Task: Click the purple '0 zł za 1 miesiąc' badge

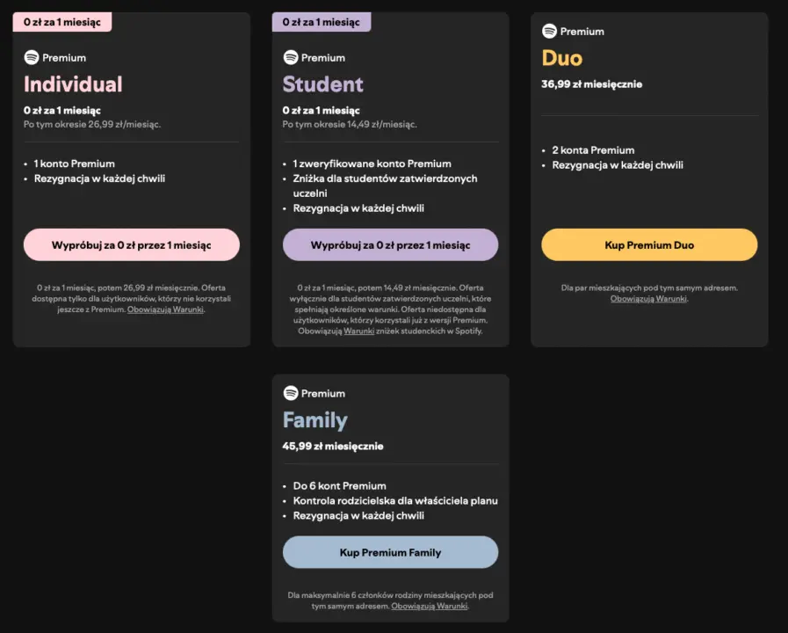Action: click(x=321, y=22)
